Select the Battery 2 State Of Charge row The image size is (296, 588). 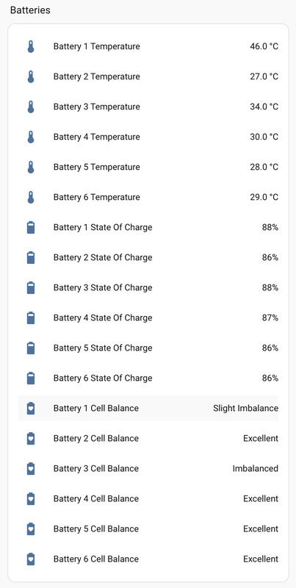tap(148, 258)
